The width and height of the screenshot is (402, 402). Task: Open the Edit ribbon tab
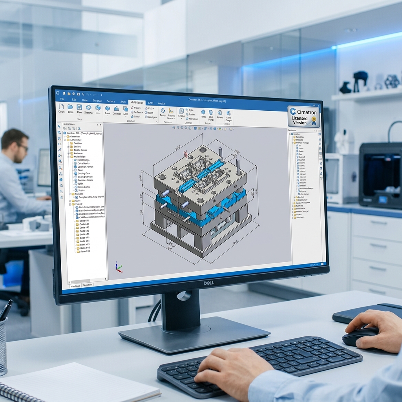(x=74, y=99)
